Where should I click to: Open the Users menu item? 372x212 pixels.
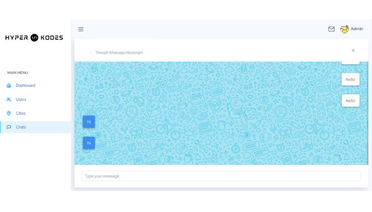point(21,99)
